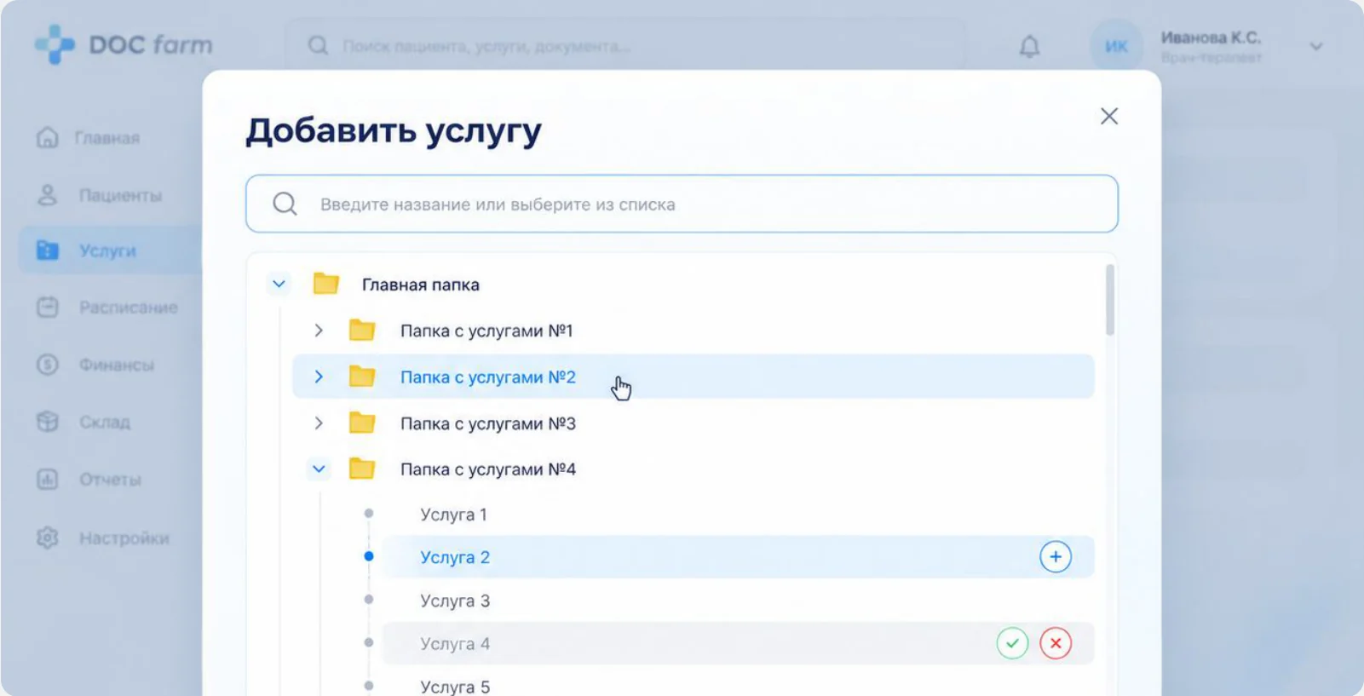Image resolution: width=1364 pixels, height=696 pixels.
Task: Click the Расписание calendar icon in sidebar
Action: pyautogui.click(x=48, y=307)
